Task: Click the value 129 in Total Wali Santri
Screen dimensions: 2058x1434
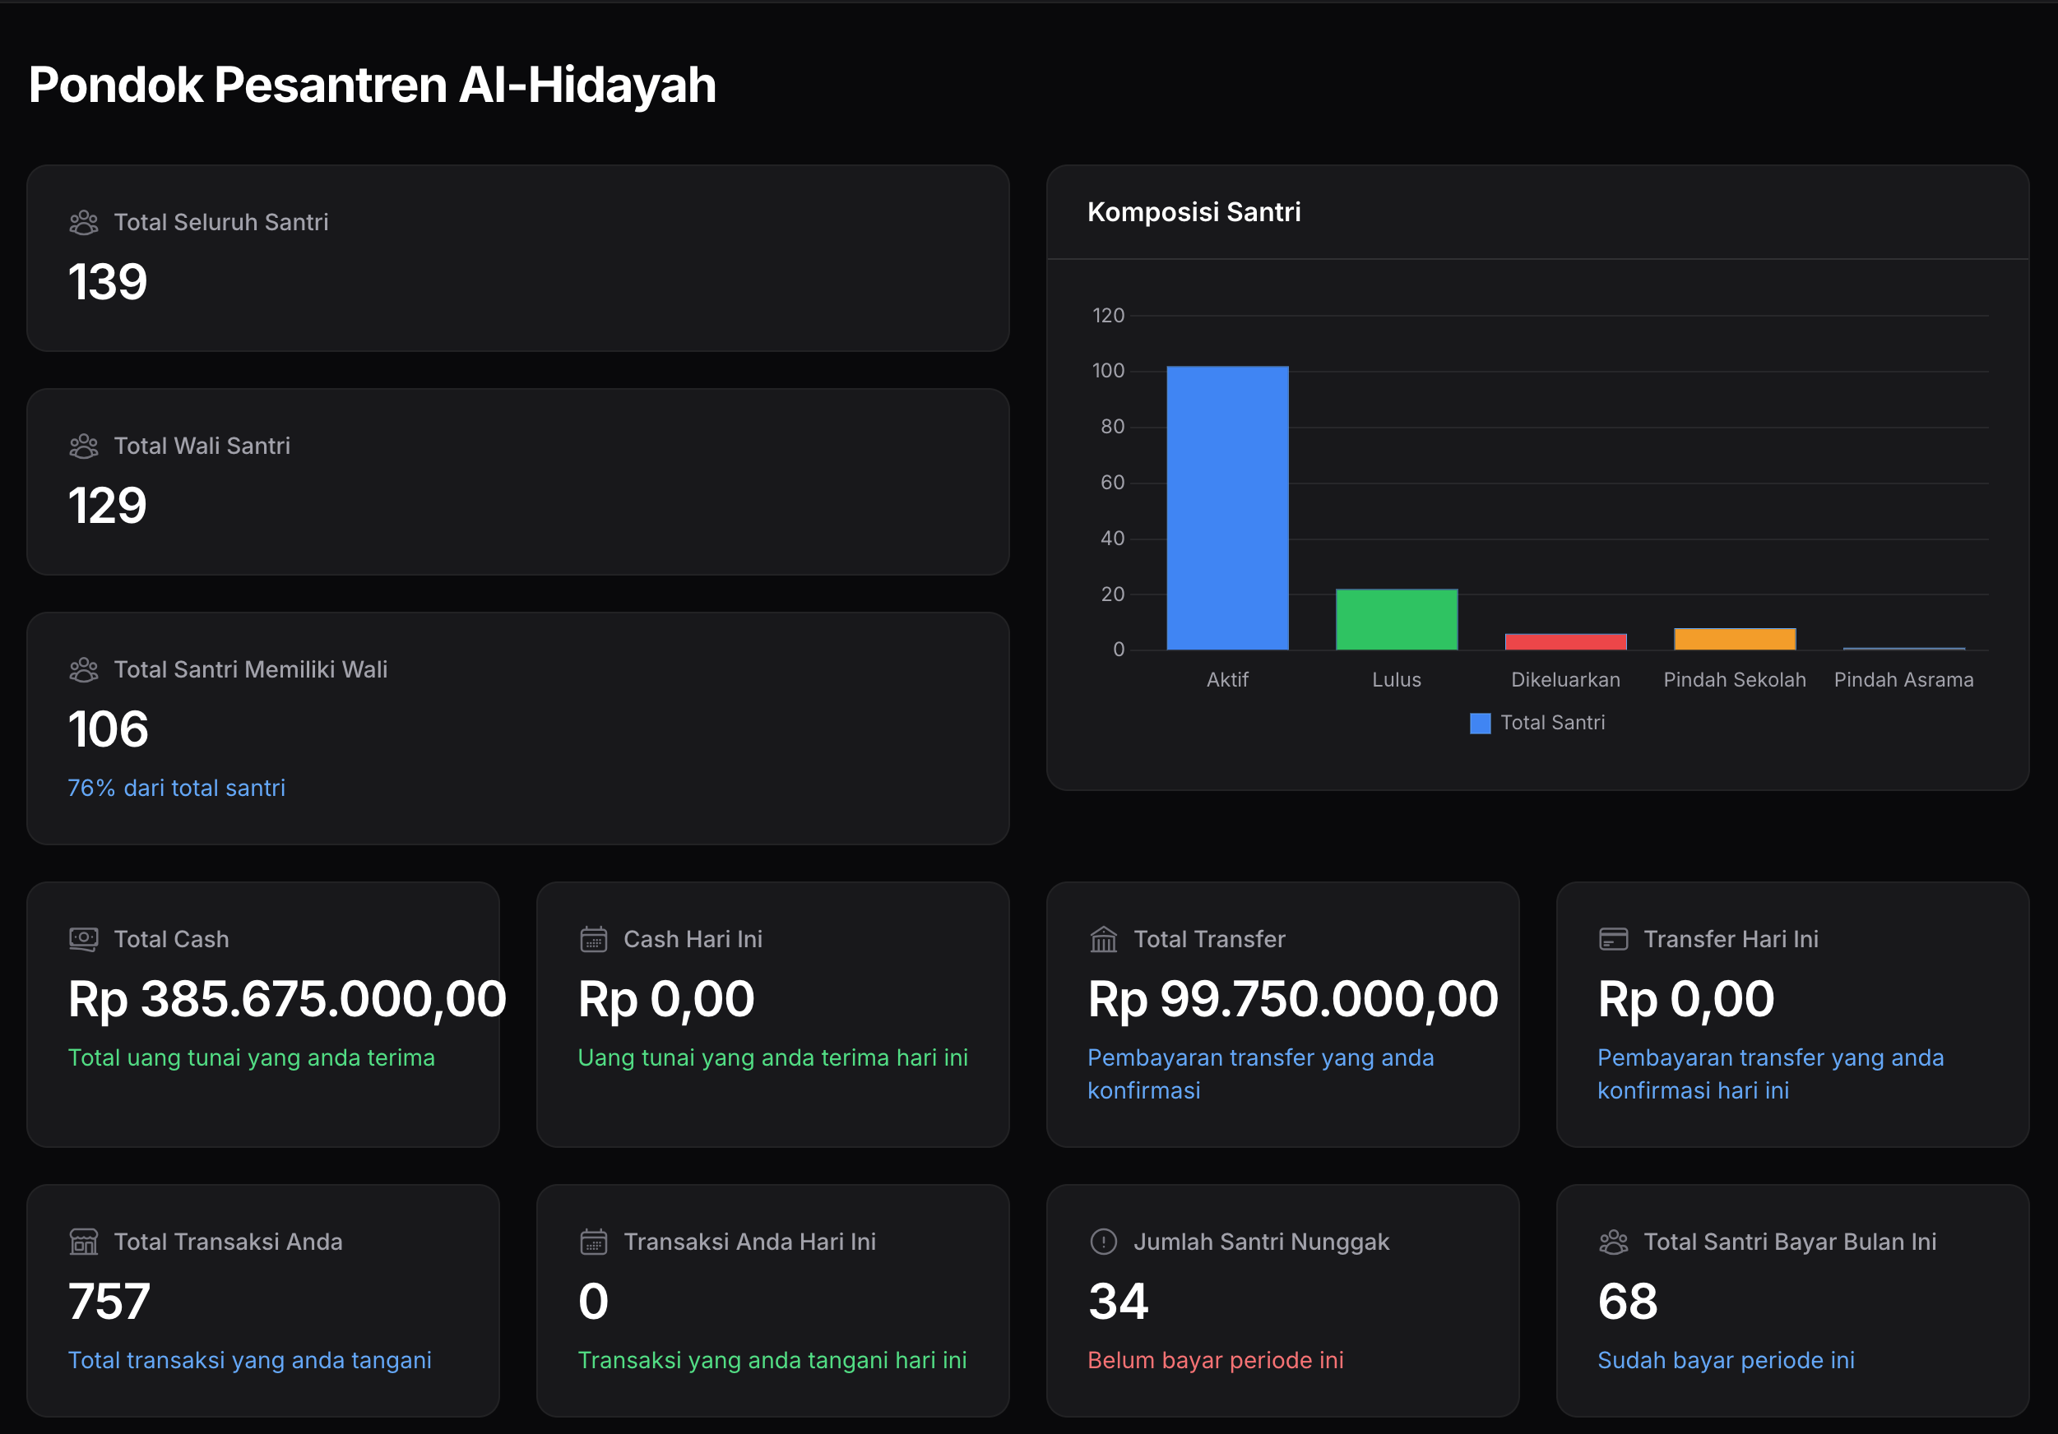Action: (108, 506)
